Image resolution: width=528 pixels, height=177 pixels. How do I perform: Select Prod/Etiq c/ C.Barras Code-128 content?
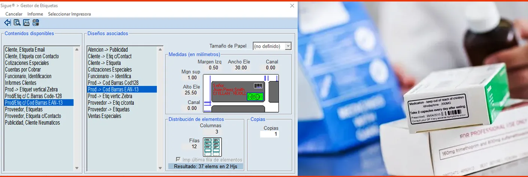(x=33, y=96)
